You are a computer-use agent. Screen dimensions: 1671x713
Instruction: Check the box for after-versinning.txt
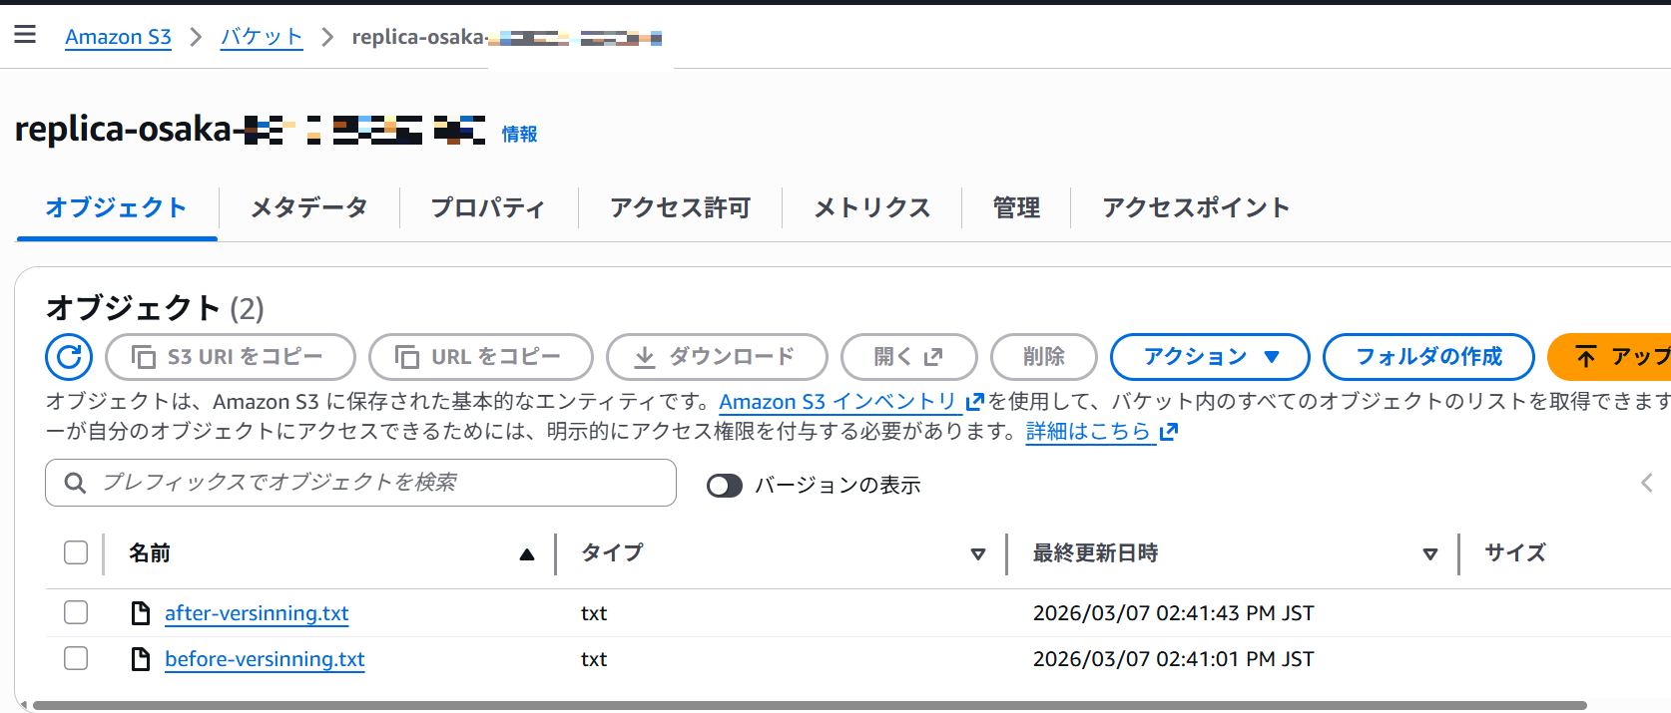[x=76, y=612]
